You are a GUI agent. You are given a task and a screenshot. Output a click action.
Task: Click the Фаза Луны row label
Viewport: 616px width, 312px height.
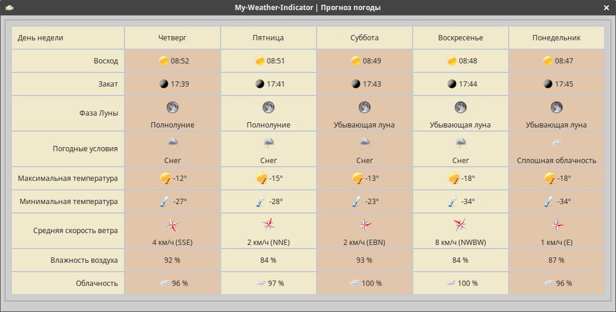coord(98,113)
